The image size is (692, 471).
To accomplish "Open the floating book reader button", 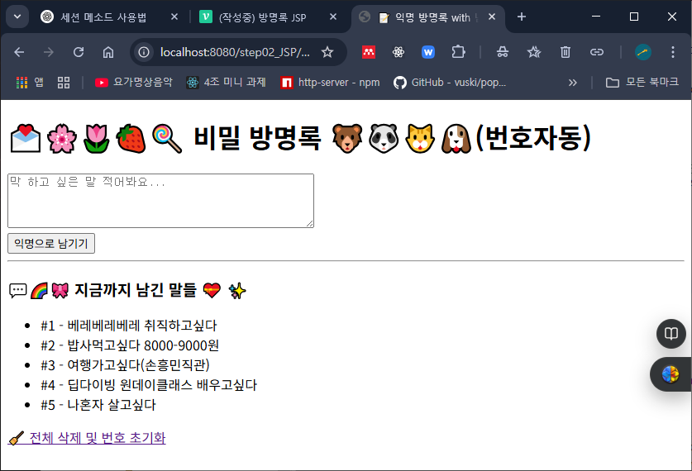I will (671, 333).
